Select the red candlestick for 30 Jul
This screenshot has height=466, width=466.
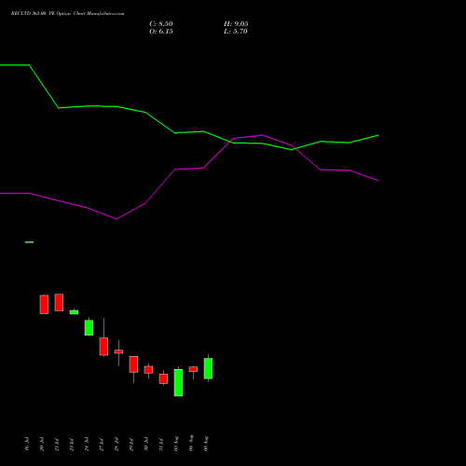click(148, 370)
